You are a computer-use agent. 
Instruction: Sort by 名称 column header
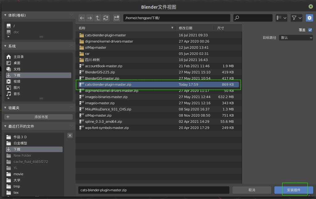click(x=126, y=28)
